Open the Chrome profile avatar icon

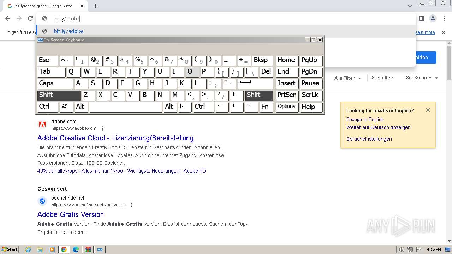(433, 18)
